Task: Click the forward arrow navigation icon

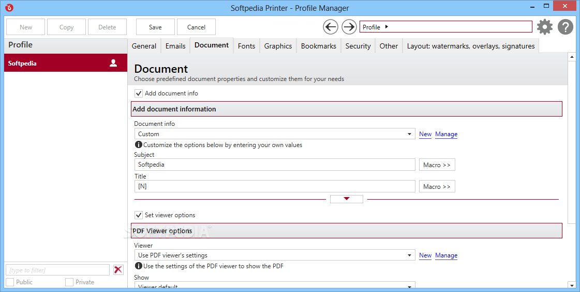Action: coord(349,27)
